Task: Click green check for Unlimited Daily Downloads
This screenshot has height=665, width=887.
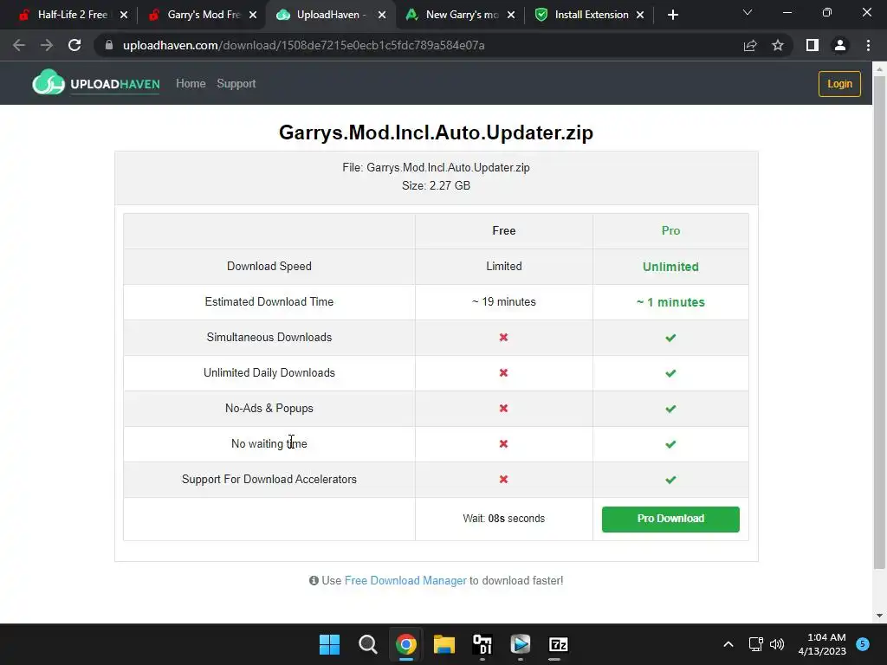Action: click(x=670, y=374)
